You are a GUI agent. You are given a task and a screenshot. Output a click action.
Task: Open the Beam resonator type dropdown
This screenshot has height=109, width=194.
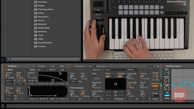point(115,70)
